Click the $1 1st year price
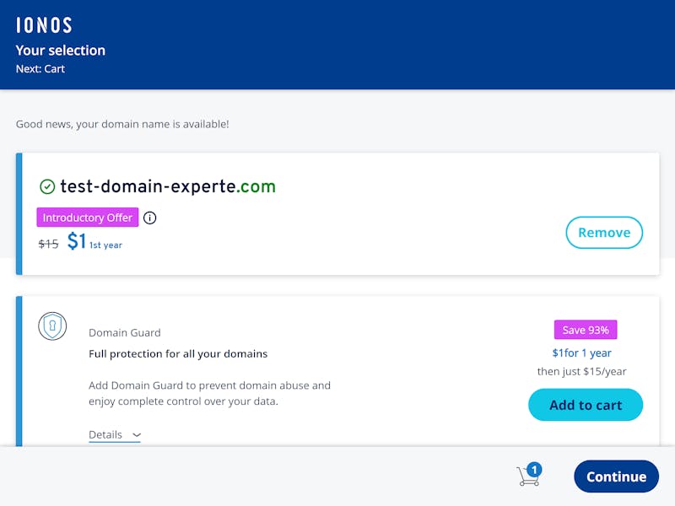675x506 pixels. 94,241
